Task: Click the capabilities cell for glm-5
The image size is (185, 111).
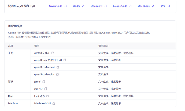Action: pos(109,82)
